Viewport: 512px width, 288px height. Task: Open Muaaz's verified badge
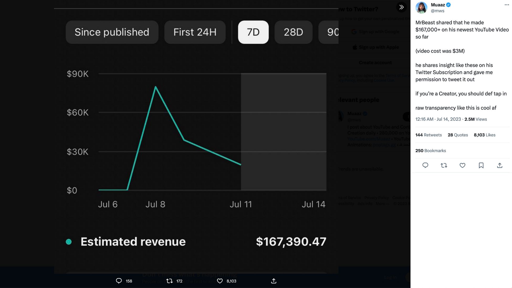pos(448,5)
